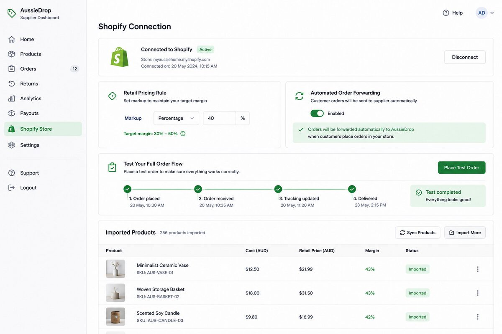Click the Order placed step checkmark
The image size is (502, 334).
(x=127, y=189)
